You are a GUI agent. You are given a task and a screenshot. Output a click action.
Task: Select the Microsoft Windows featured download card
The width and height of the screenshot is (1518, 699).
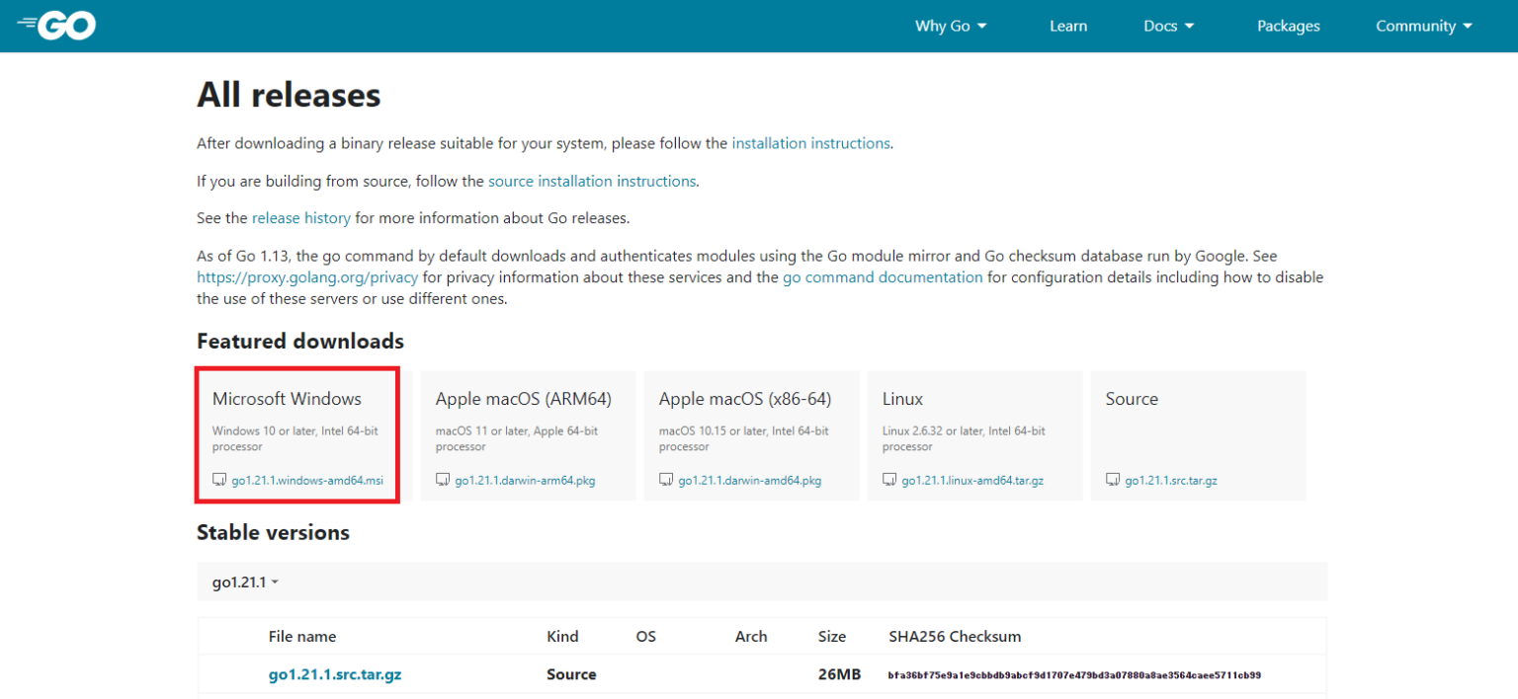pos(296,434)
